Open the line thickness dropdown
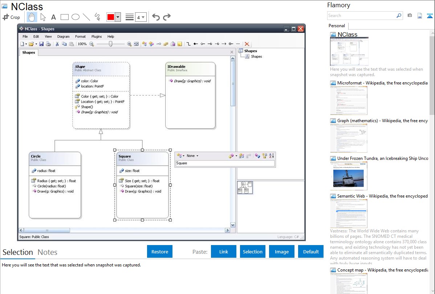The image size is (435, 294). (x=141, y=17)
